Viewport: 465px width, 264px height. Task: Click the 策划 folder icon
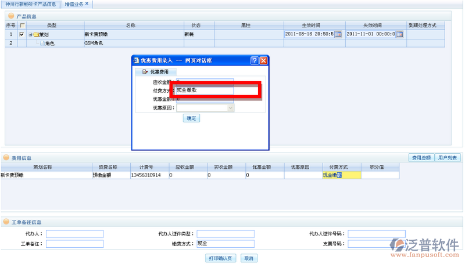point(36,35)
